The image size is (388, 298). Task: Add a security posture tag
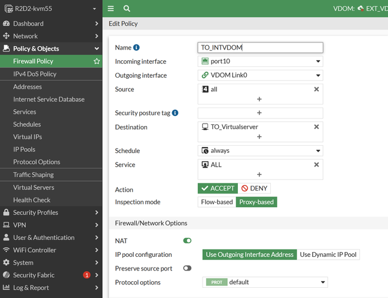(259, 112)
